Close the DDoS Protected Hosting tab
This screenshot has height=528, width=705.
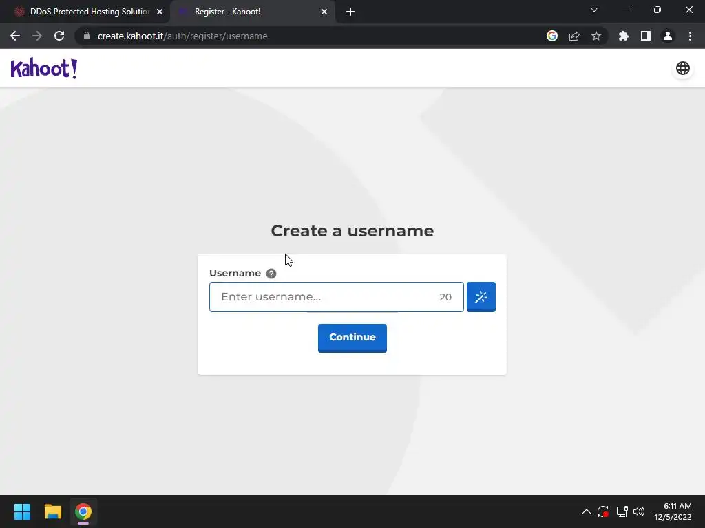pyautogui.click(x=160, y=12)
